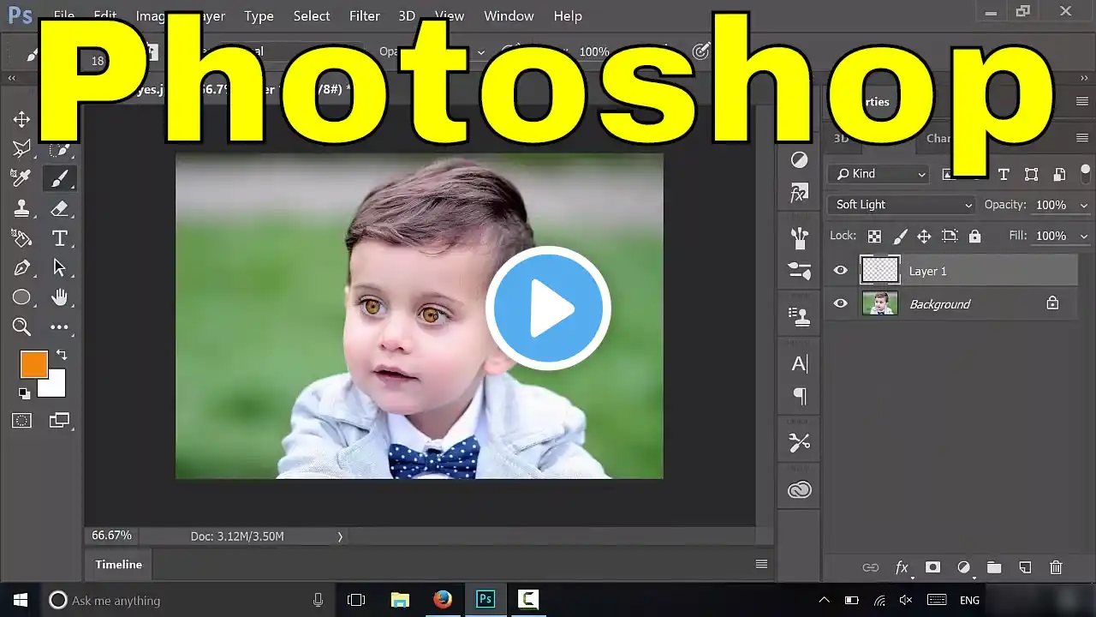This screenshot has width=1096, height=617.
Task: Change the screen mode
Action: (x=59, y=421)
